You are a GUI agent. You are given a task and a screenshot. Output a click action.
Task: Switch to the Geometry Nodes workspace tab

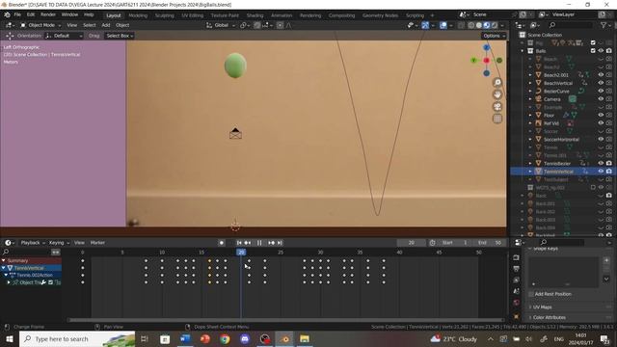click(380, 15)
